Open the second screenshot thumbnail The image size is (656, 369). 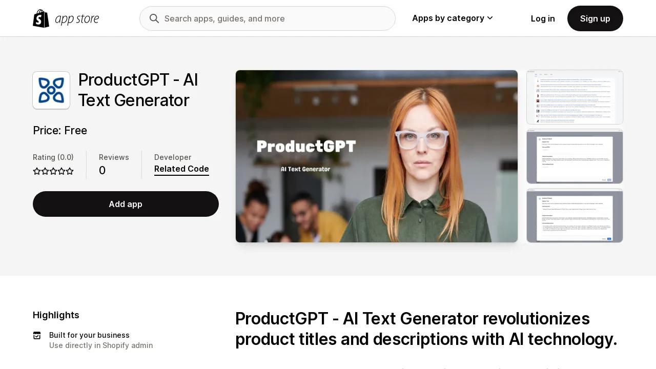[575, 156]
